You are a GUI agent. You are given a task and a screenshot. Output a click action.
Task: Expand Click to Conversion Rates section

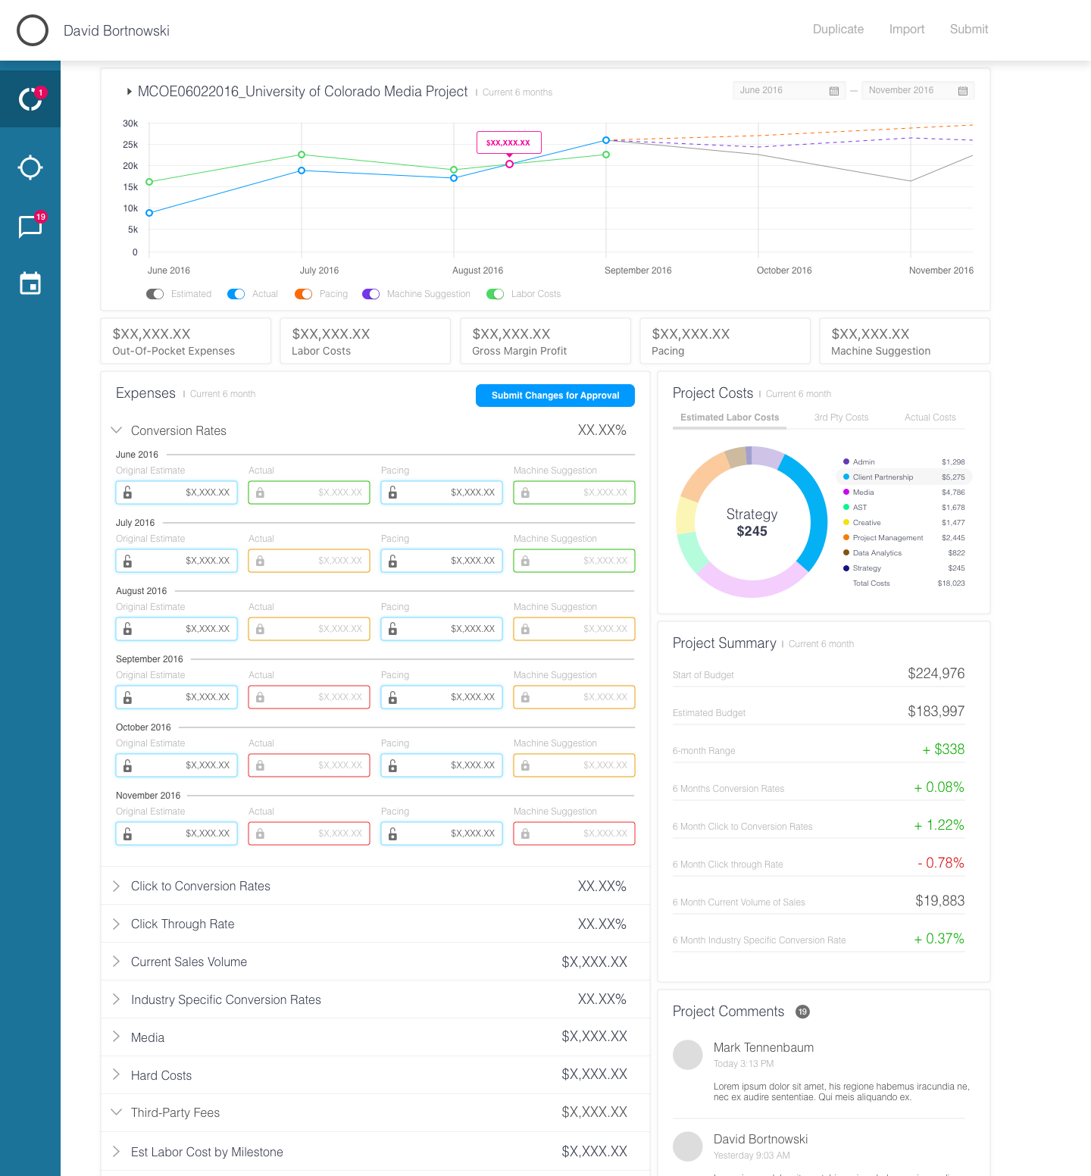coord(116,886)
